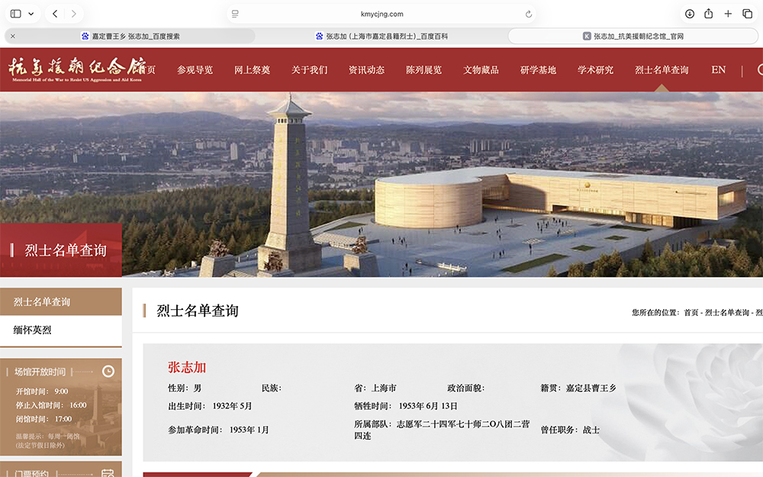Click the 性别：男 text
Viewport: 763px width, 477px height.
click(x=185, y=388)
